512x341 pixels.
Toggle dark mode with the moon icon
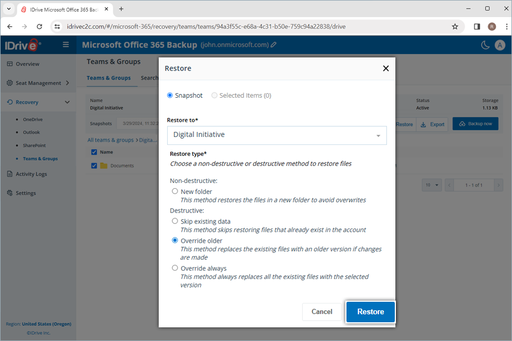[484, 44]
